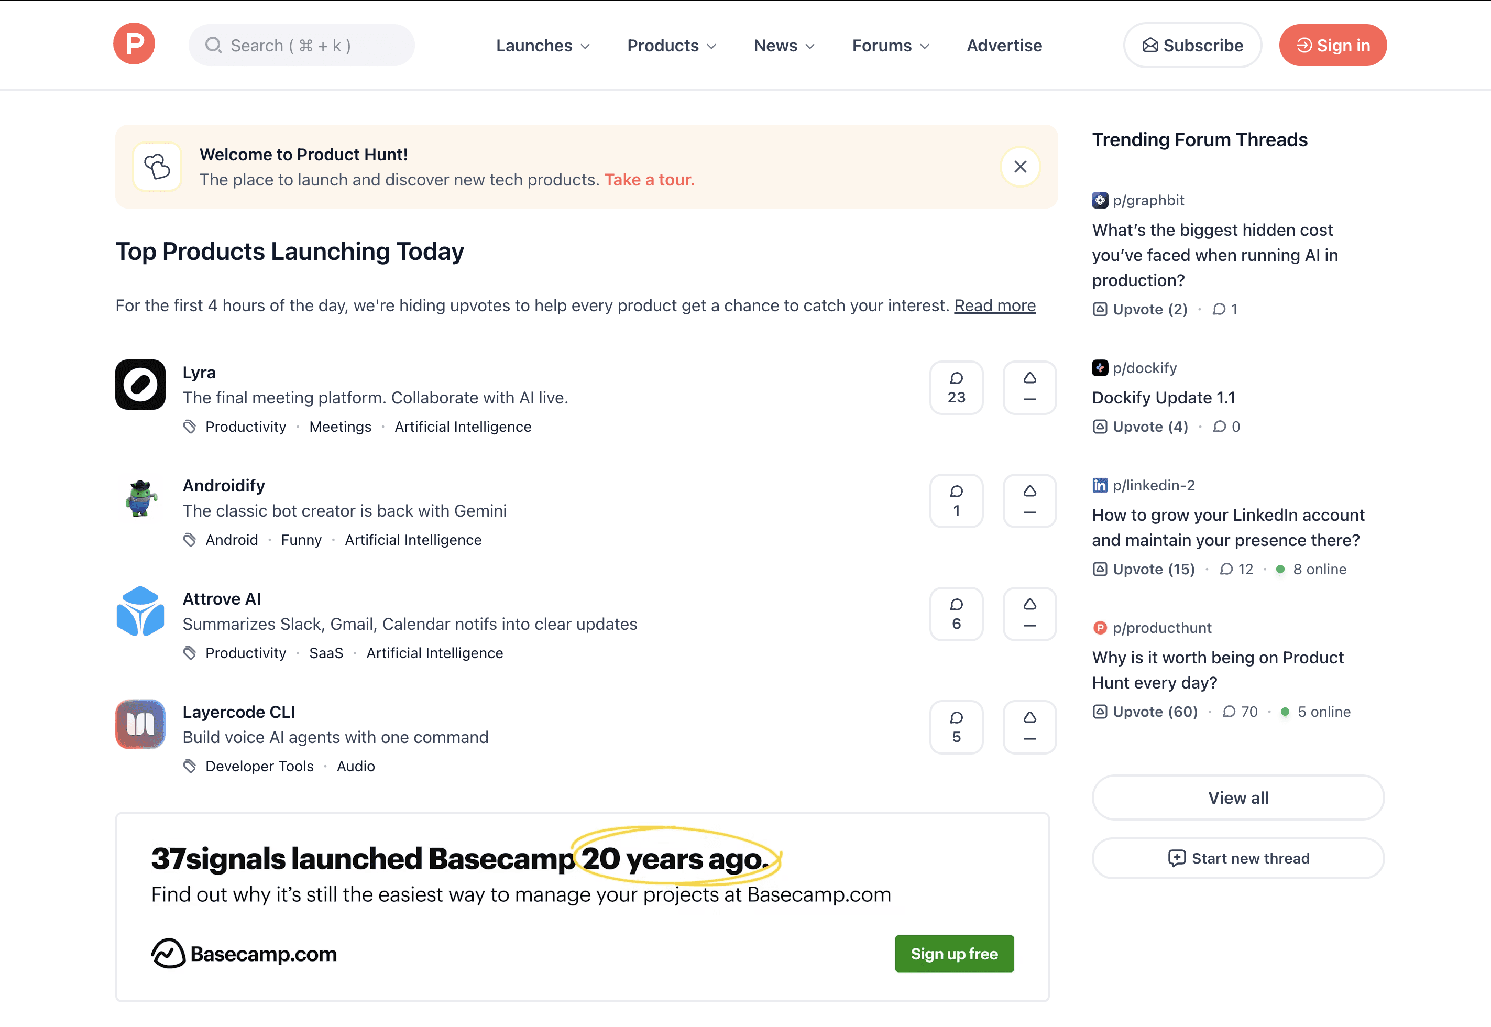
Task: Open the Product Hunt every day thread
Action: 1218,670
